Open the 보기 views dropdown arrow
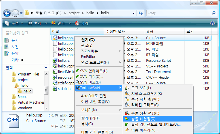Image resolution: width=220 pixels, height=134 pixels. coord(46,23)
